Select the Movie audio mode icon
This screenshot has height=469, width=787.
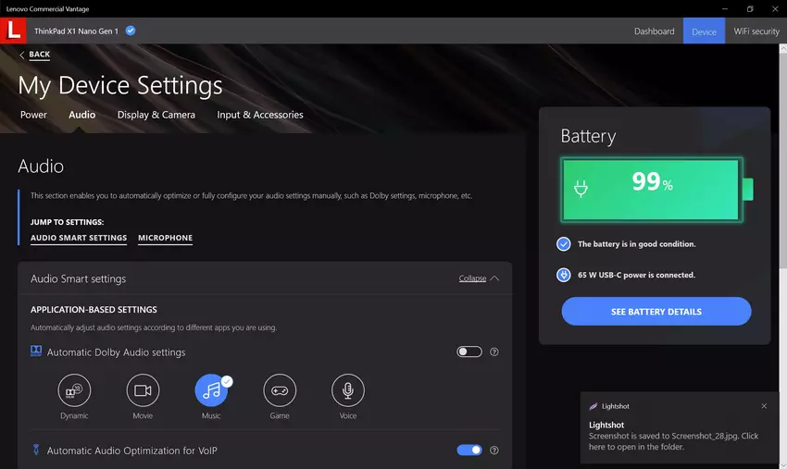point(143,391)
